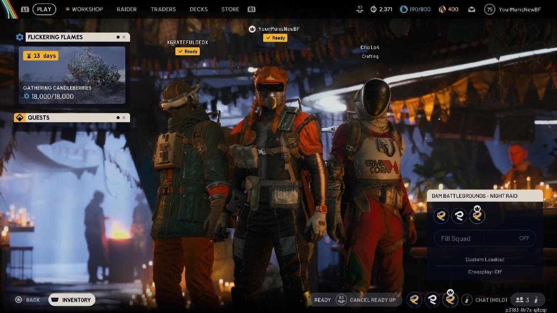The height and width of the screenshot is (313, 557).
Task: Click the coin currency icon beside 2,371
Action: point(373,9)
